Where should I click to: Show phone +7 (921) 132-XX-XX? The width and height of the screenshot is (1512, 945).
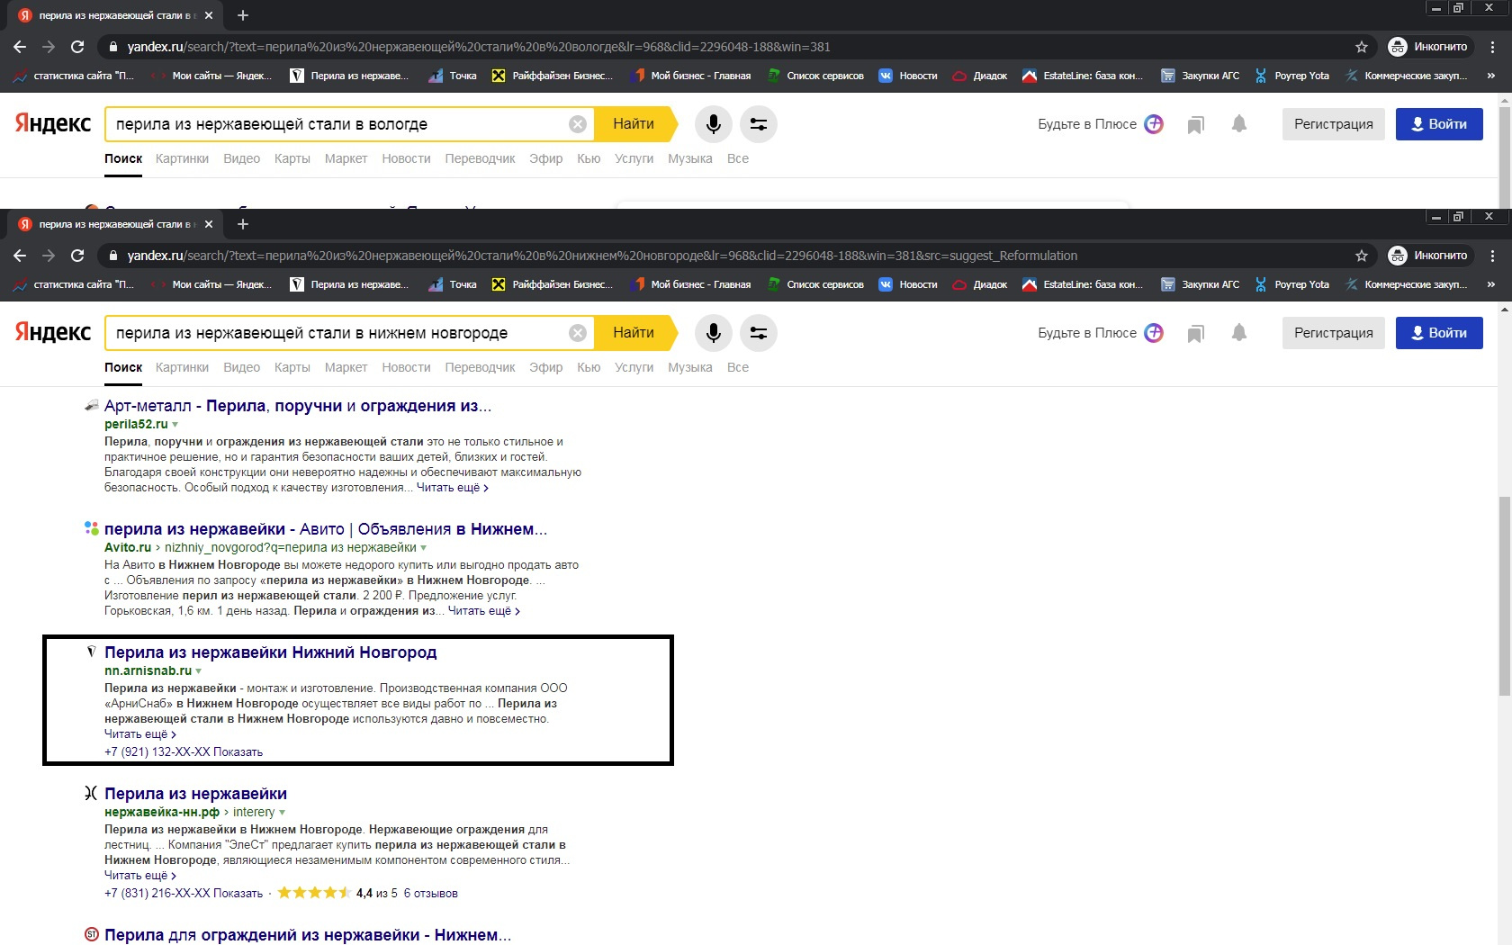pos(184,752)
